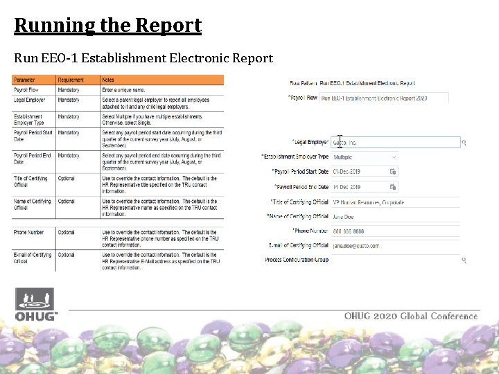Edit the Title of Certifying Official field

[x=396, y=202]
